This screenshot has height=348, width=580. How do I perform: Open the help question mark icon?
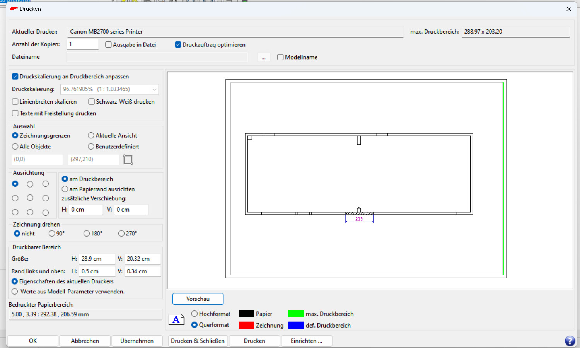(x=570, y=341)
